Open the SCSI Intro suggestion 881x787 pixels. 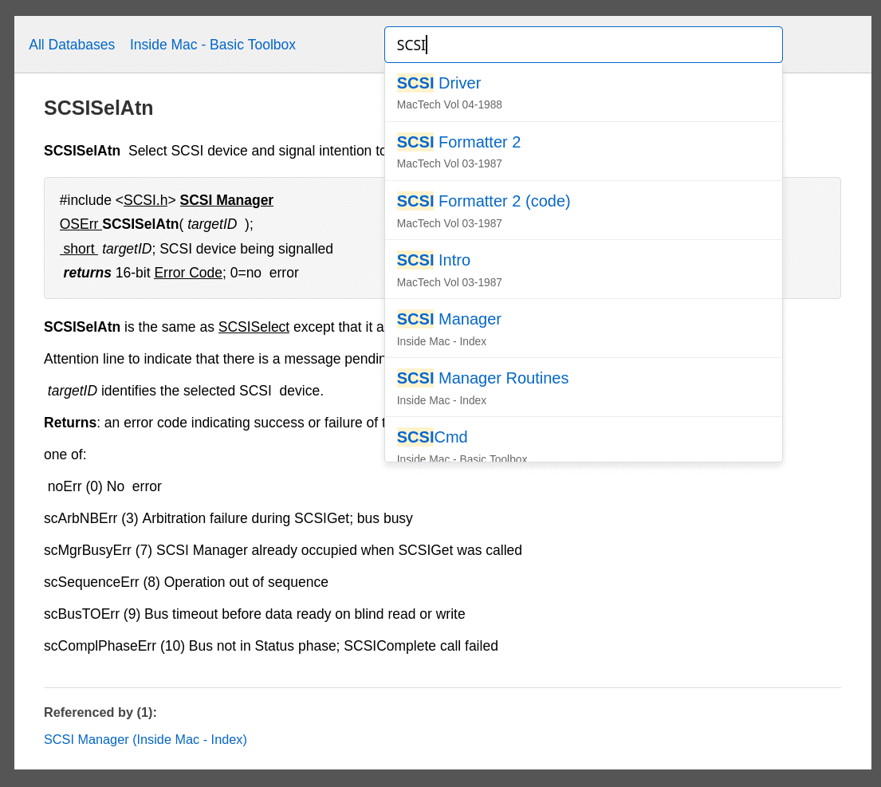click(583, 270)
